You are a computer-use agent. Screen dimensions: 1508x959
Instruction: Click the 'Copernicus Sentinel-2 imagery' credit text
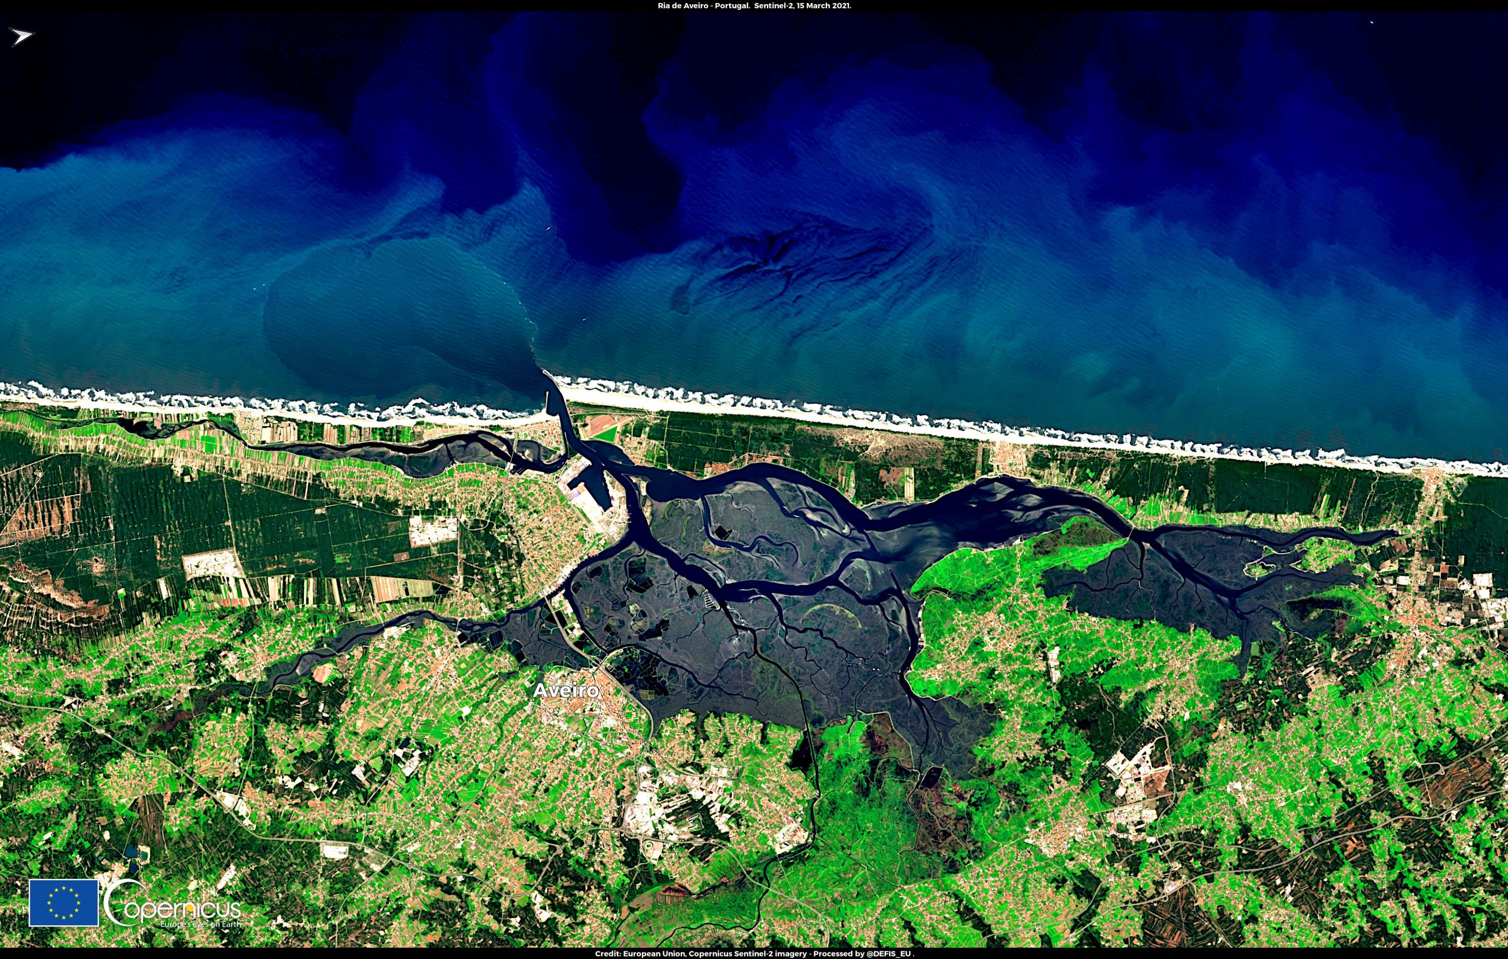748,954
